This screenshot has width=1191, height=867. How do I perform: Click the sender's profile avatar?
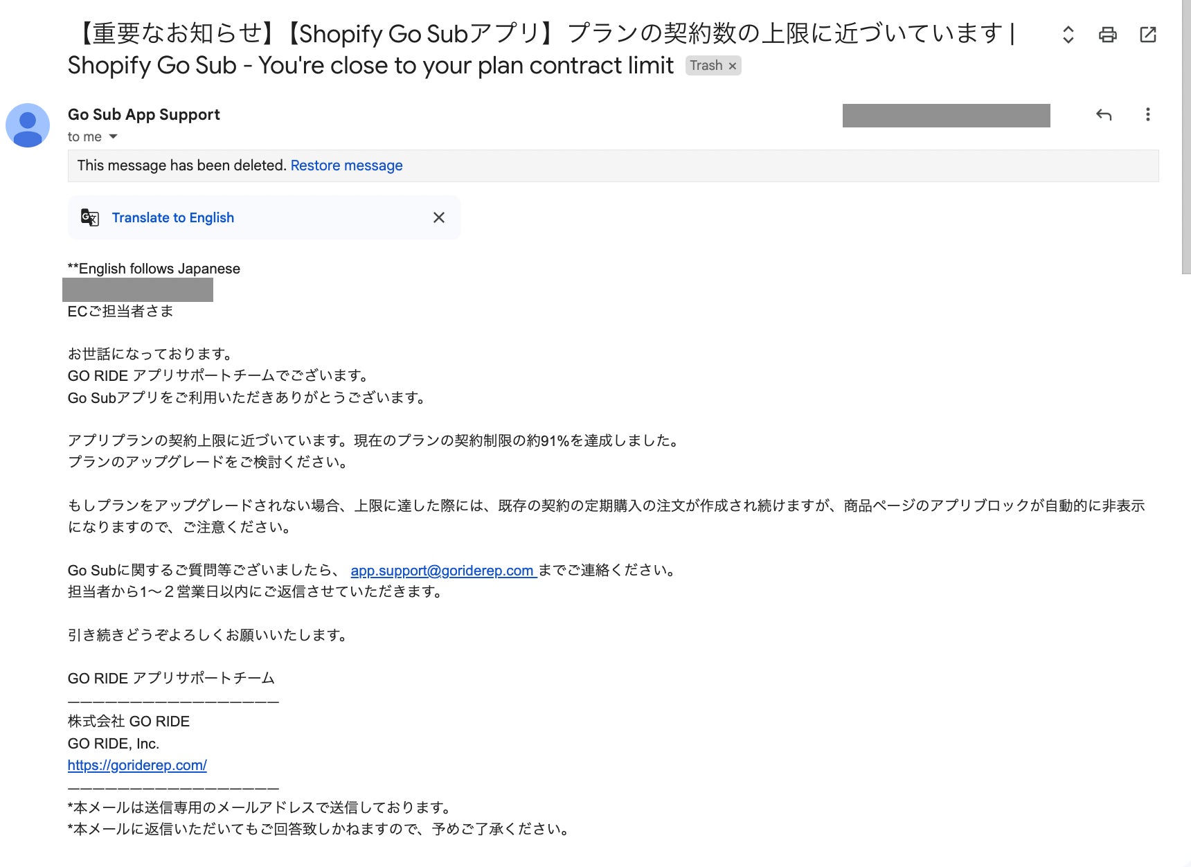(x=28, y=125)
